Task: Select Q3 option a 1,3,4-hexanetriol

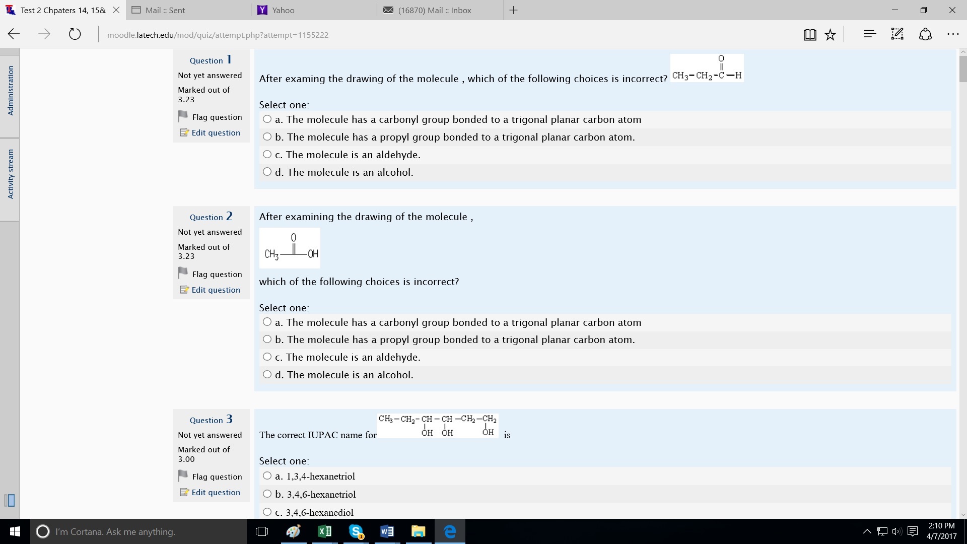Action: 267,475
